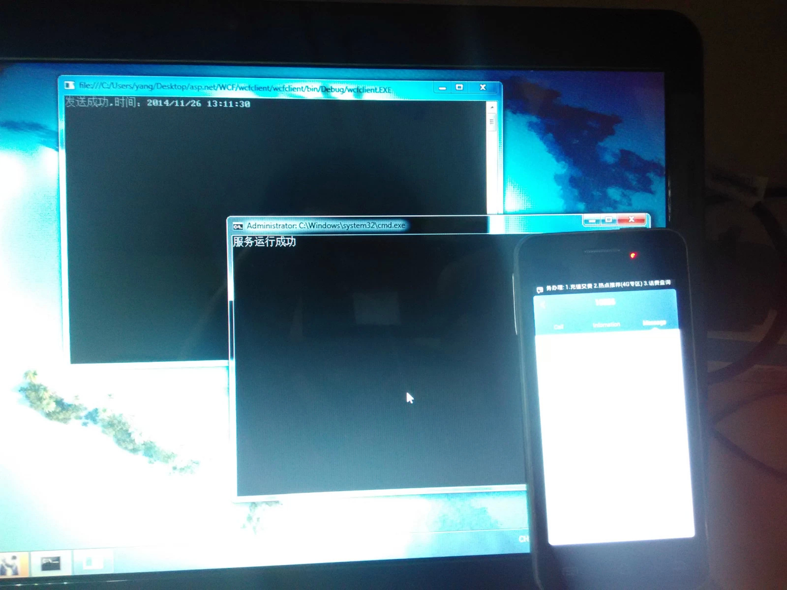Click the timestamp '2014/11/26 13:11:30'

(x=198, y=104)
